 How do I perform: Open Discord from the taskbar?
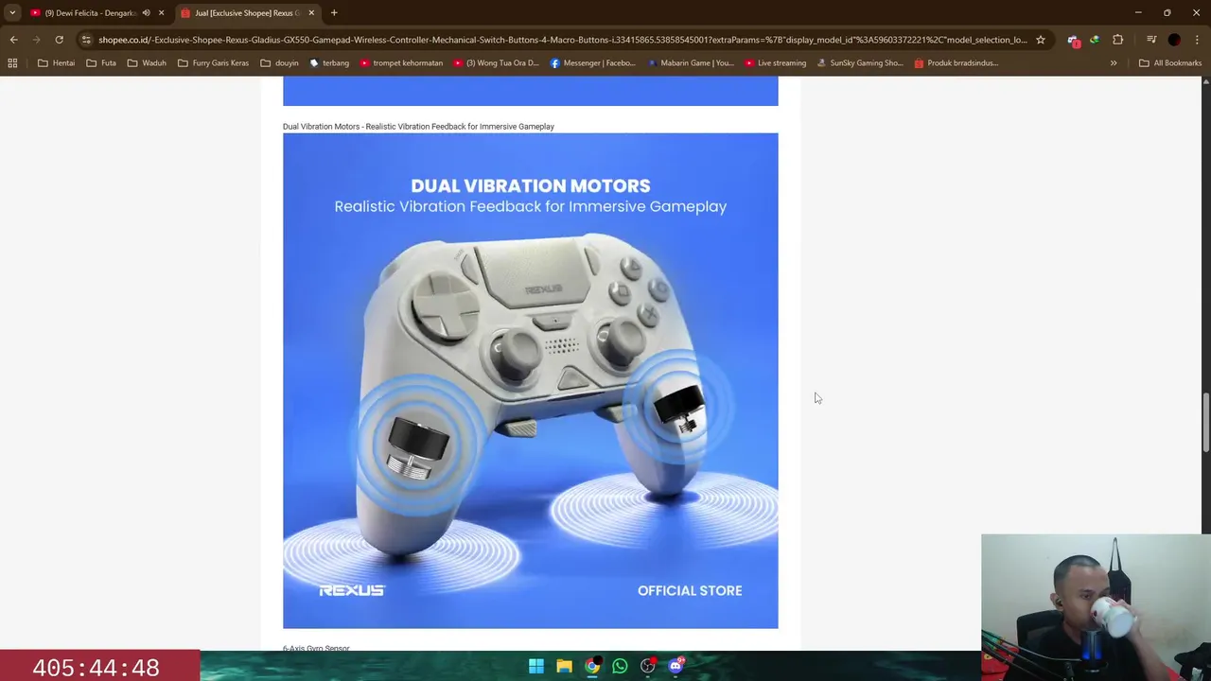pyautogui.click(x=676, y=666)
